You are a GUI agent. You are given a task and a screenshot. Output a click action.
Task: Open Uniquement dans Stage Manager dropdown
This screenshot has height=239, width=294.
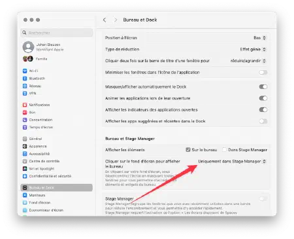(232, 161)
